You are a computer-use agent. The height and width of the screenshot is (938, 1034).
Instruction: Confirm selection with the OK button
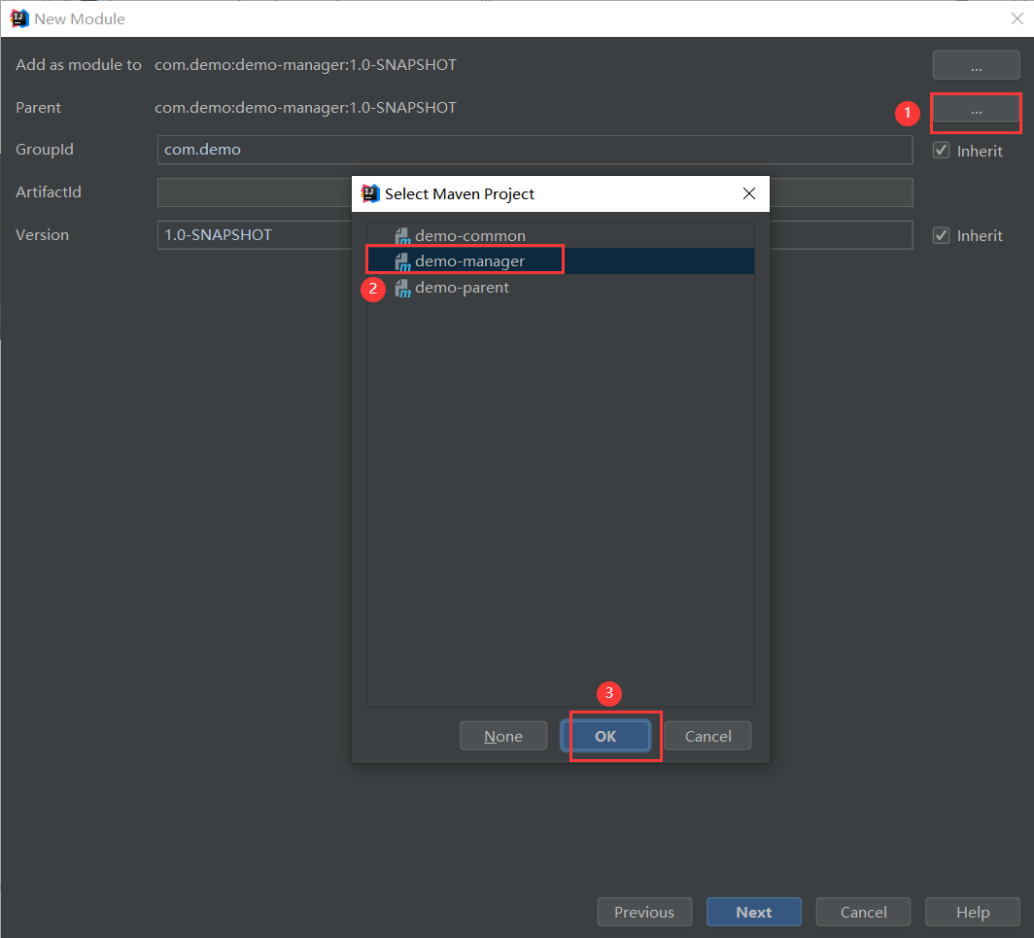(605, 736)
